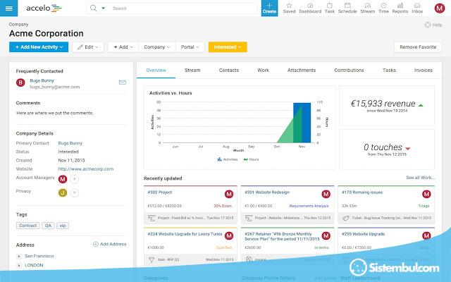Switch to the Tasks tab
The image size is (451, 282).
(389, 70)
